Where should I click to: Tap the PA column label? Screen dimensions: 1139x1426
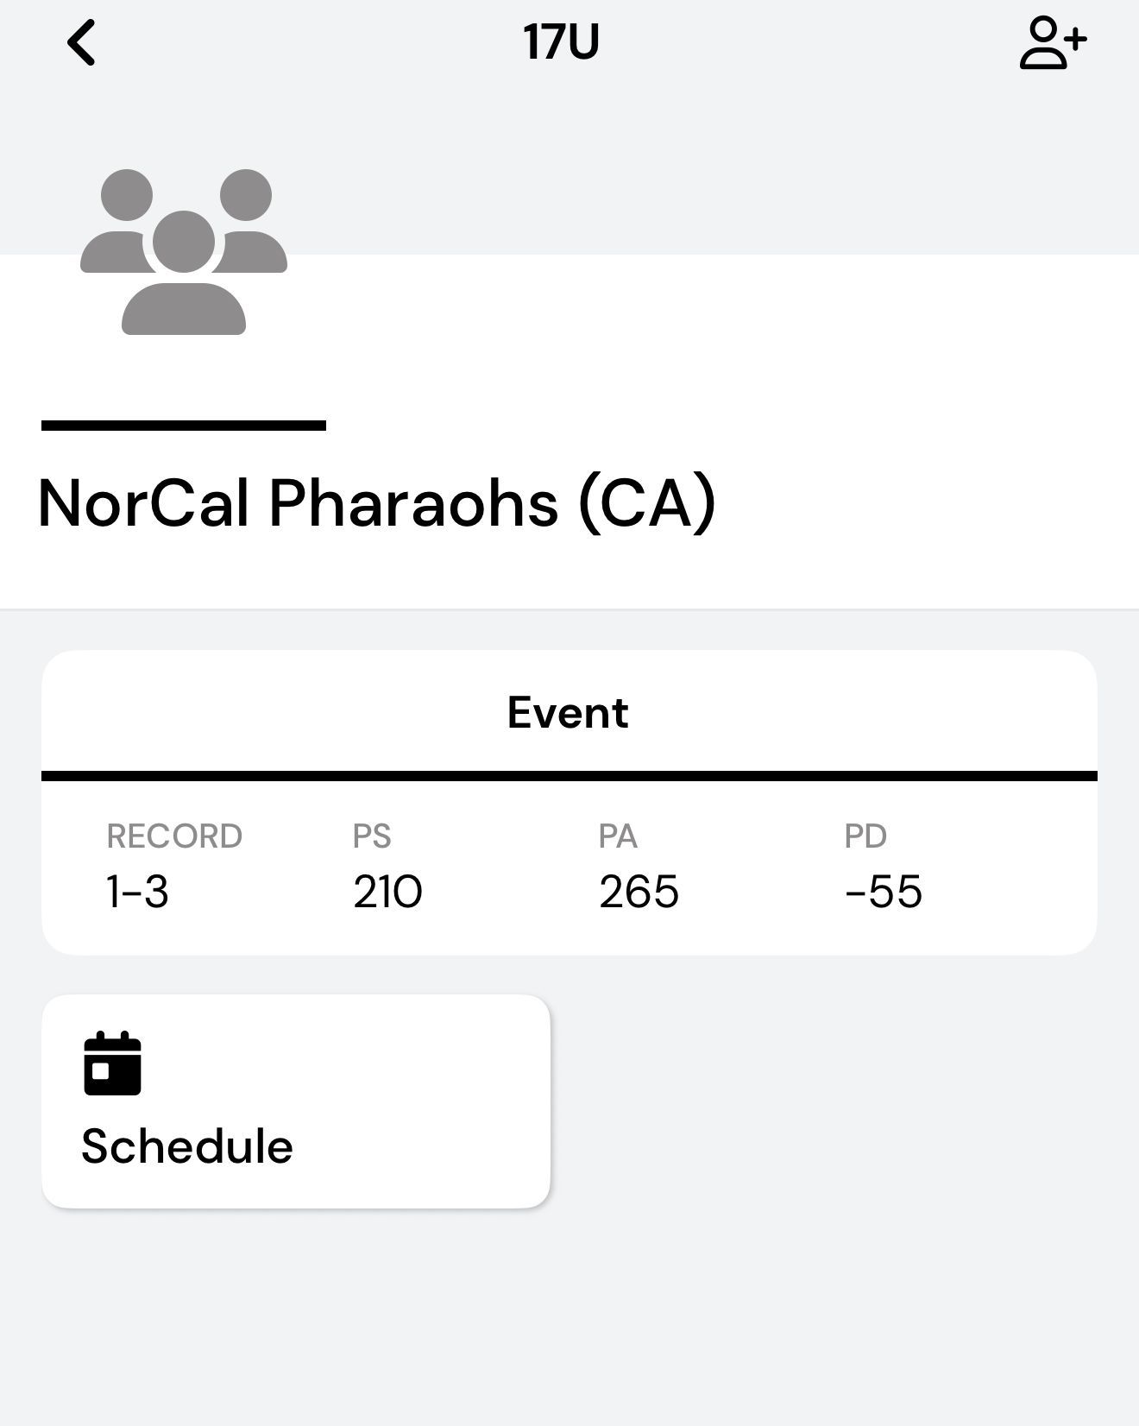point(618,836)
